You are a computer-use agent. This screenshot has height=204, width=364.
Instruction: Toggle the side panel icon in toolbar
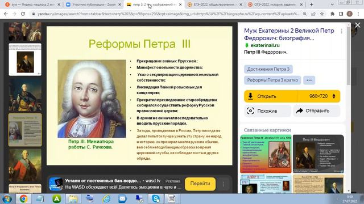coord(341,14)
